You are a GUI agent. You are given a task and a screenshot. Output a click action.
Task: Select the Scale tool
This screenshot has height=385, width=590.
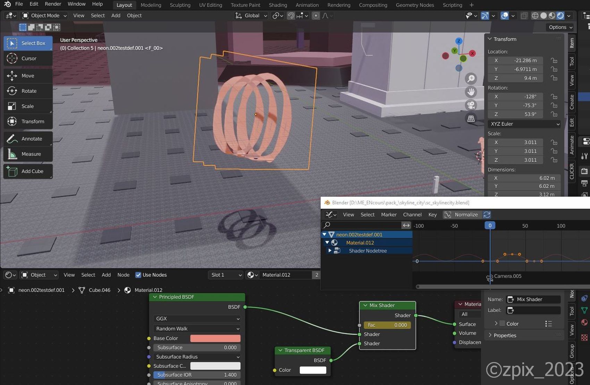(28, 106)
